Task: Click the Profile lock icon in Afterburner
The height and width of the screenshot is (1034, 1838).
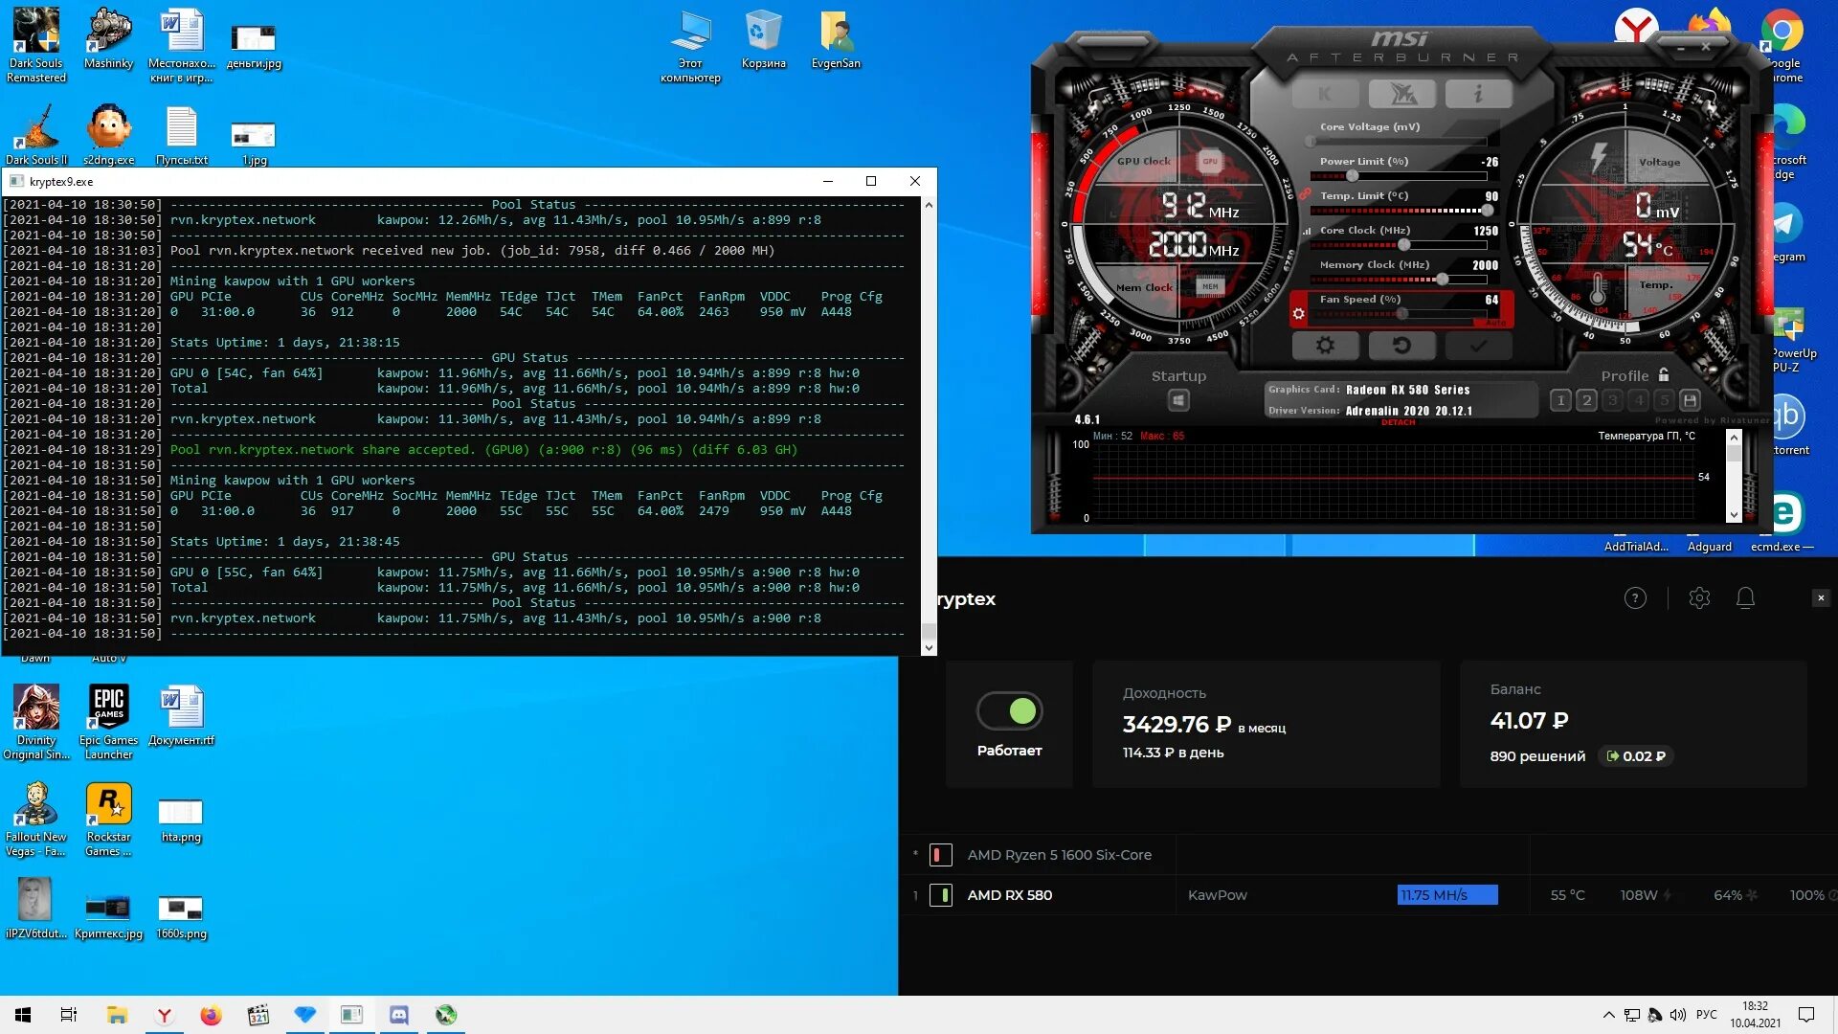Action: click(x=1664, y=374)
